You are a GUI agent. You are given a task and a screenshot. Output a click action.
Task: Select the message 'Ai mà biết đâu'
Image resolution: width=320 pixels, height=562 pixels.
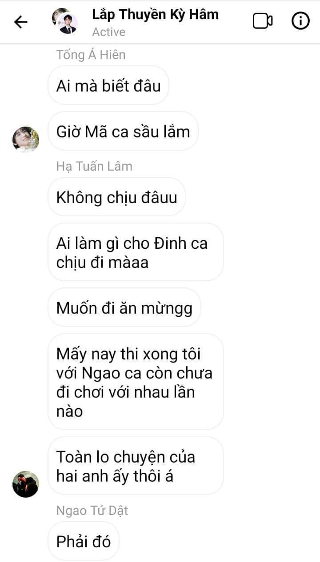[108, 85]
